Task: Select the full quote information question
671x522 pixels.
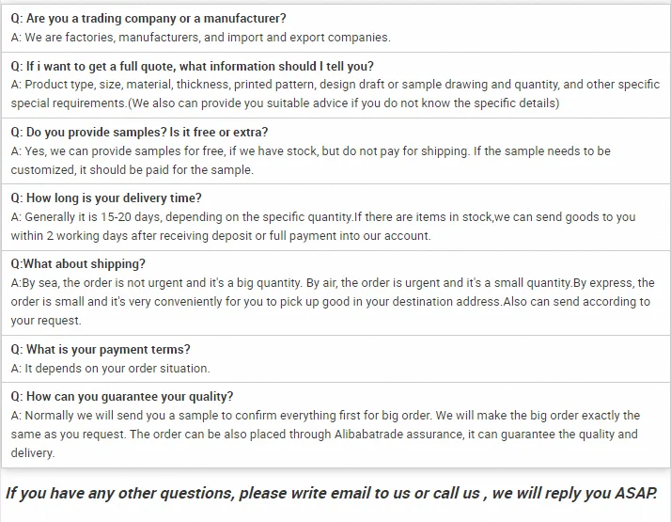Action: coord(192,66)
